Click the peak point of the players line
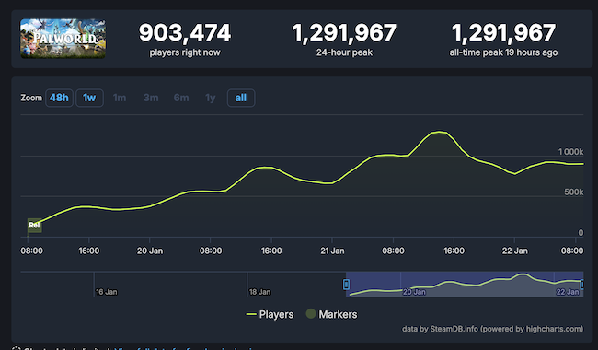Image resolution: width=598 pixels, height=350 pixels. 439,132
